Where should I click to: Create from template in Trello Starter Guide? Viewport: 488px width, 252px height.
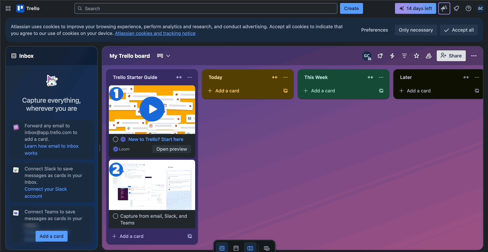pyautogui.click(x=190, y=236)
